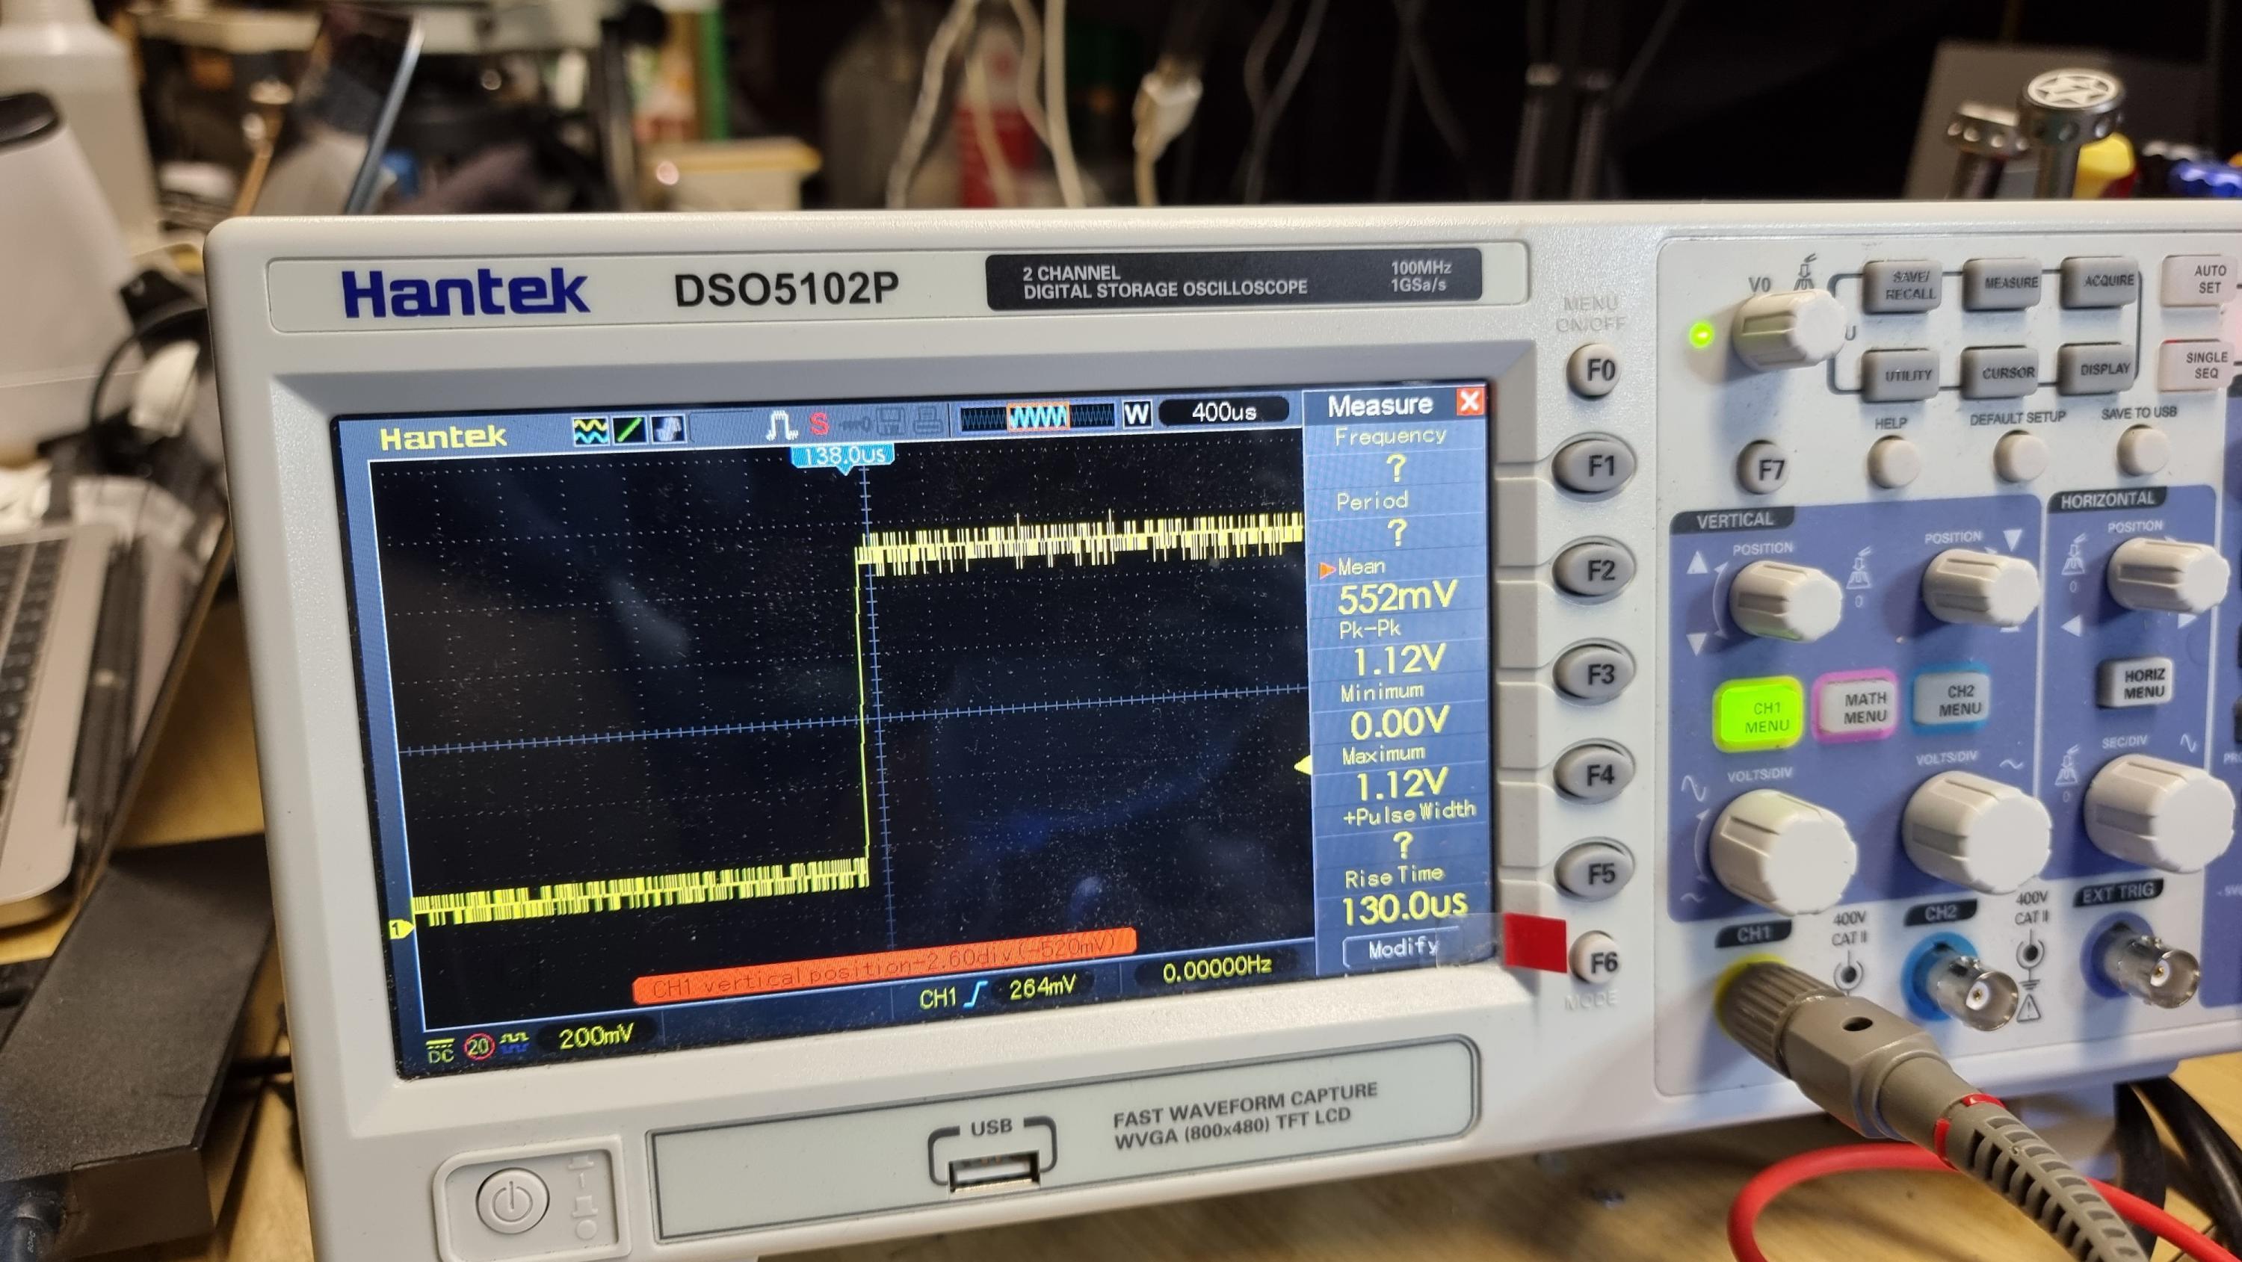Click the yellow waveform display mode icon

(591, 430)
